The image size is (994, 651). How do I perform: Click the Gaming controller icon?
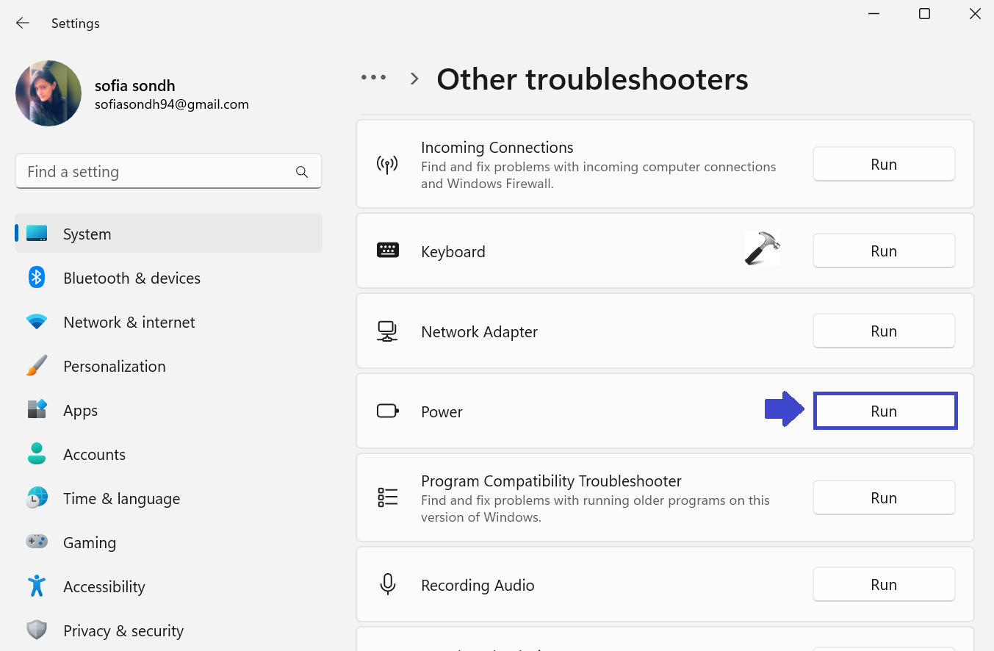tap(37, 542)
